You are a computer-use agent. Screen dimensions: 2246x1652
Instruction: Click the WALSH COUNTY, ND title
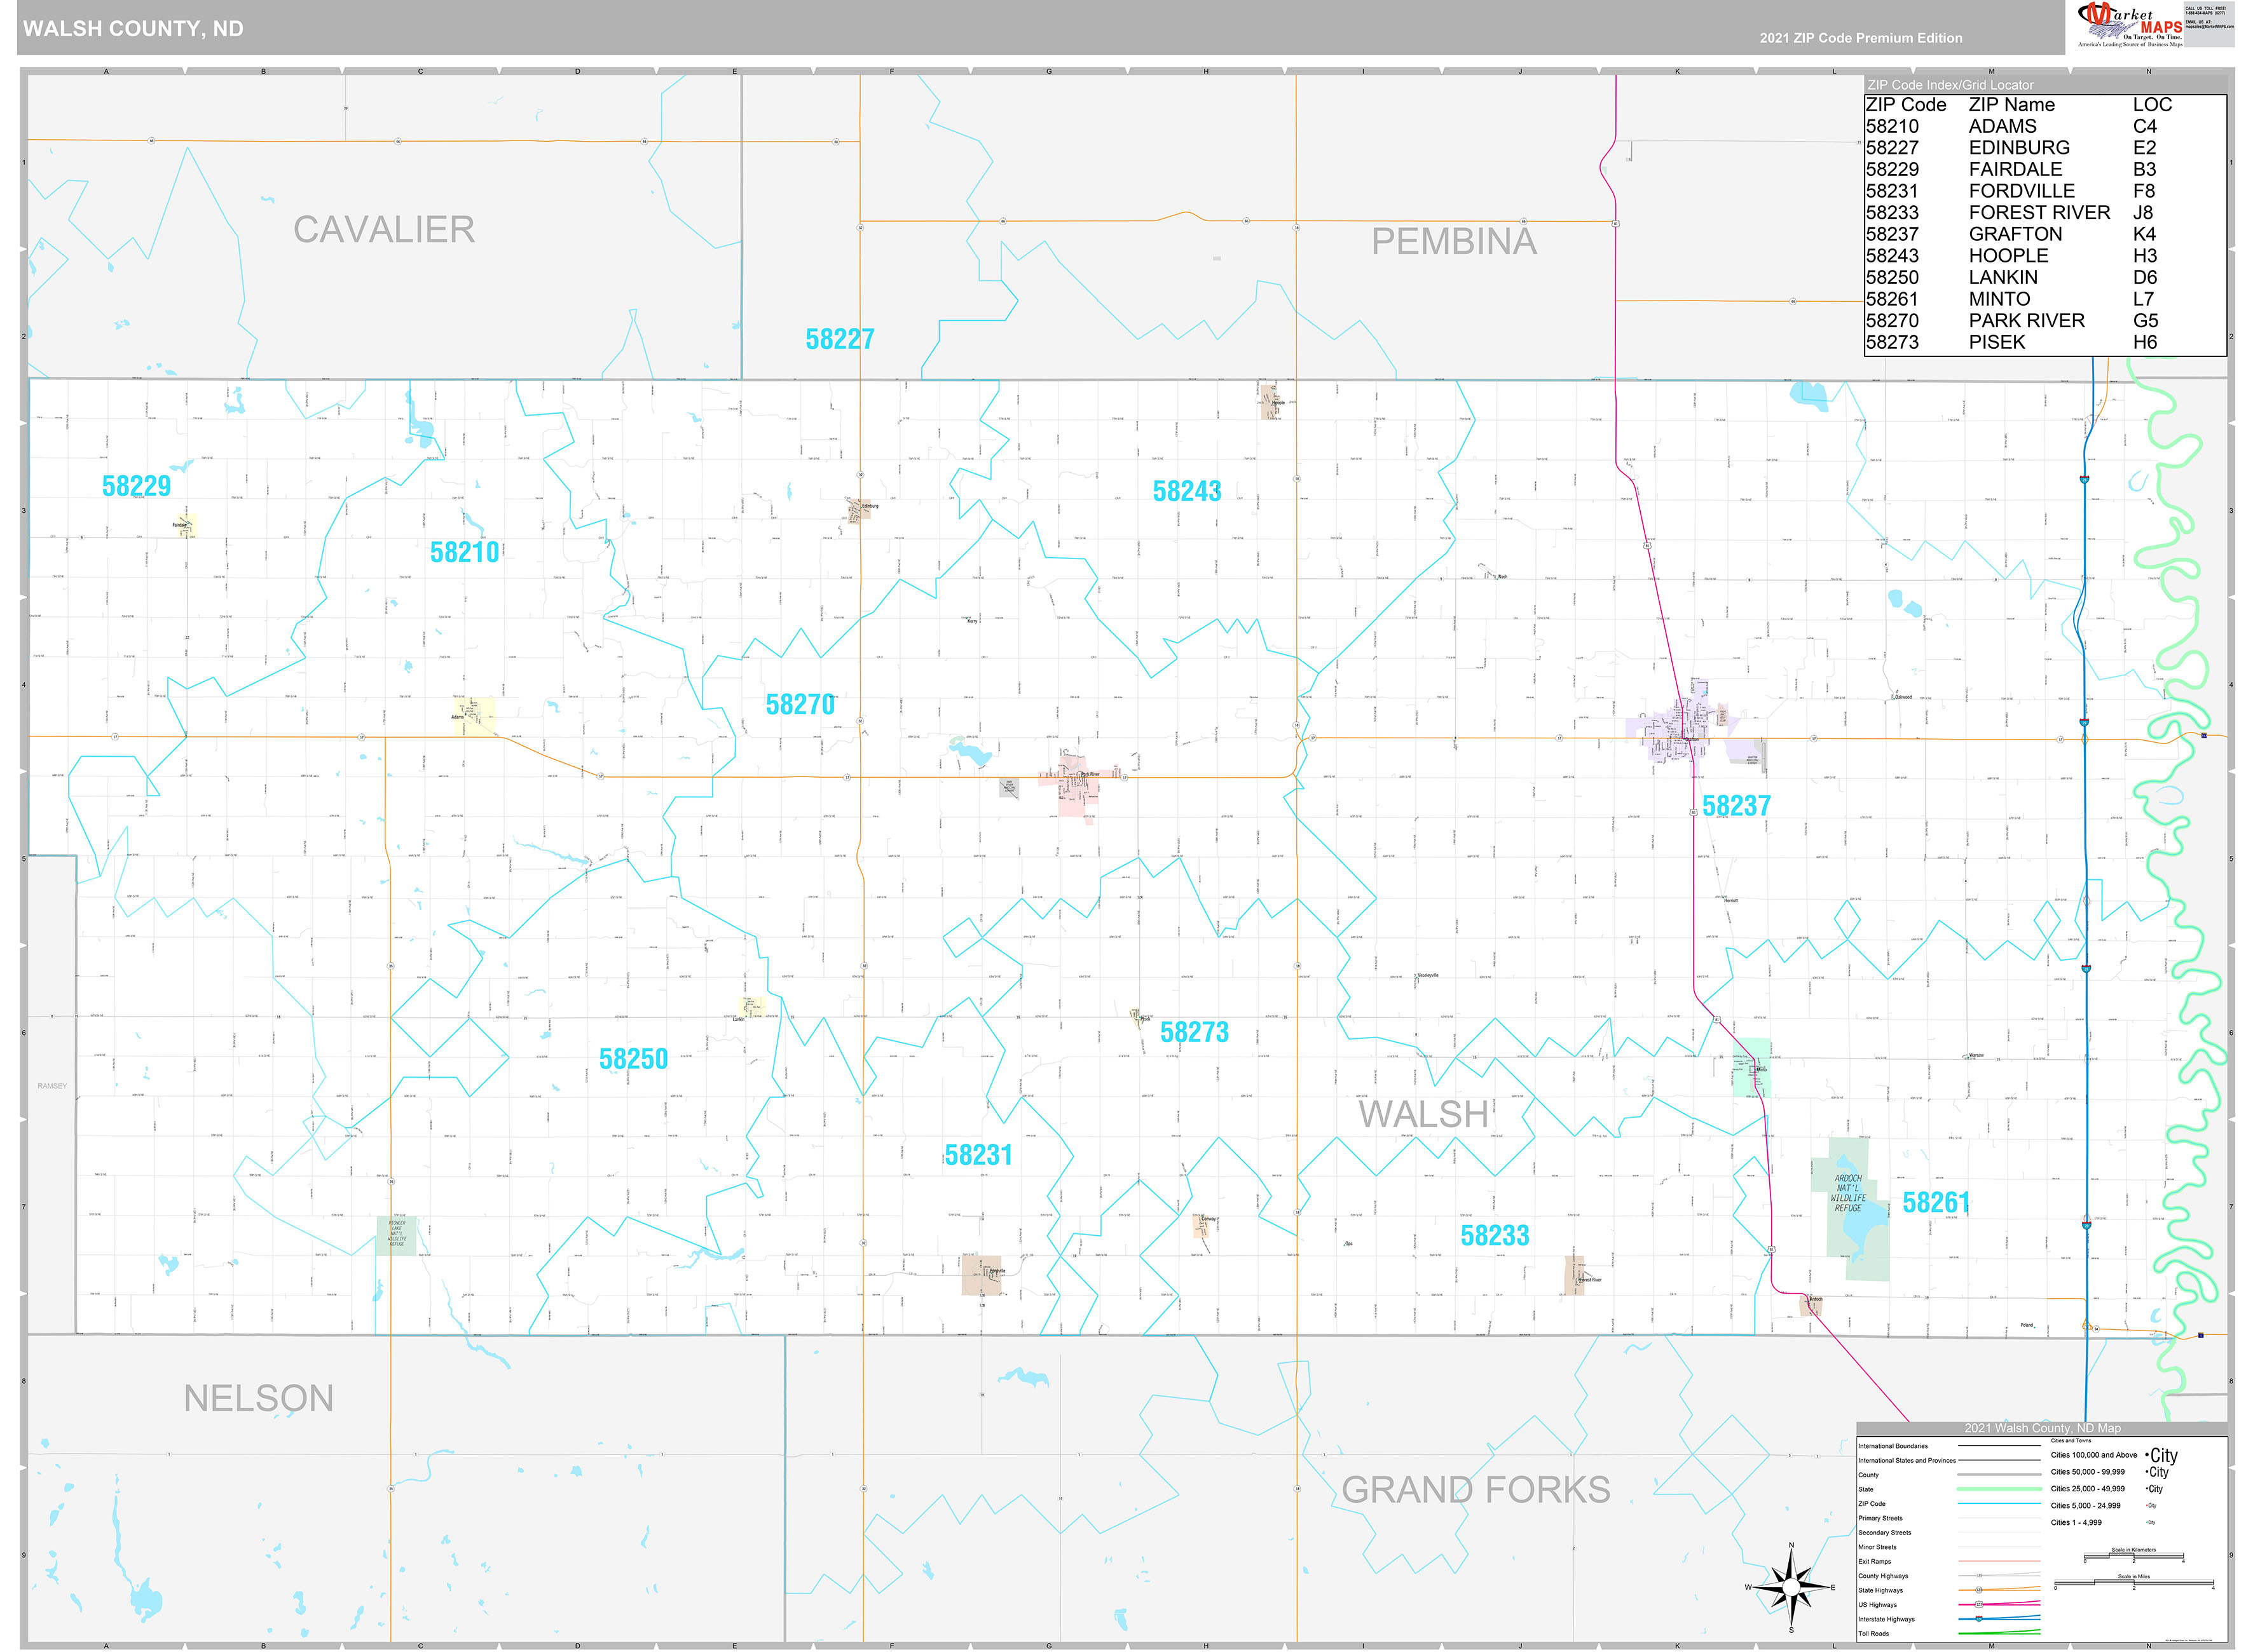pos(133,29)
